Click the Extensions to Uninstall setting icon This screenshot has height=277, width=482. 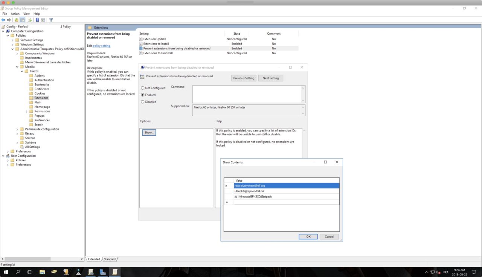click(x=141, y=53)
